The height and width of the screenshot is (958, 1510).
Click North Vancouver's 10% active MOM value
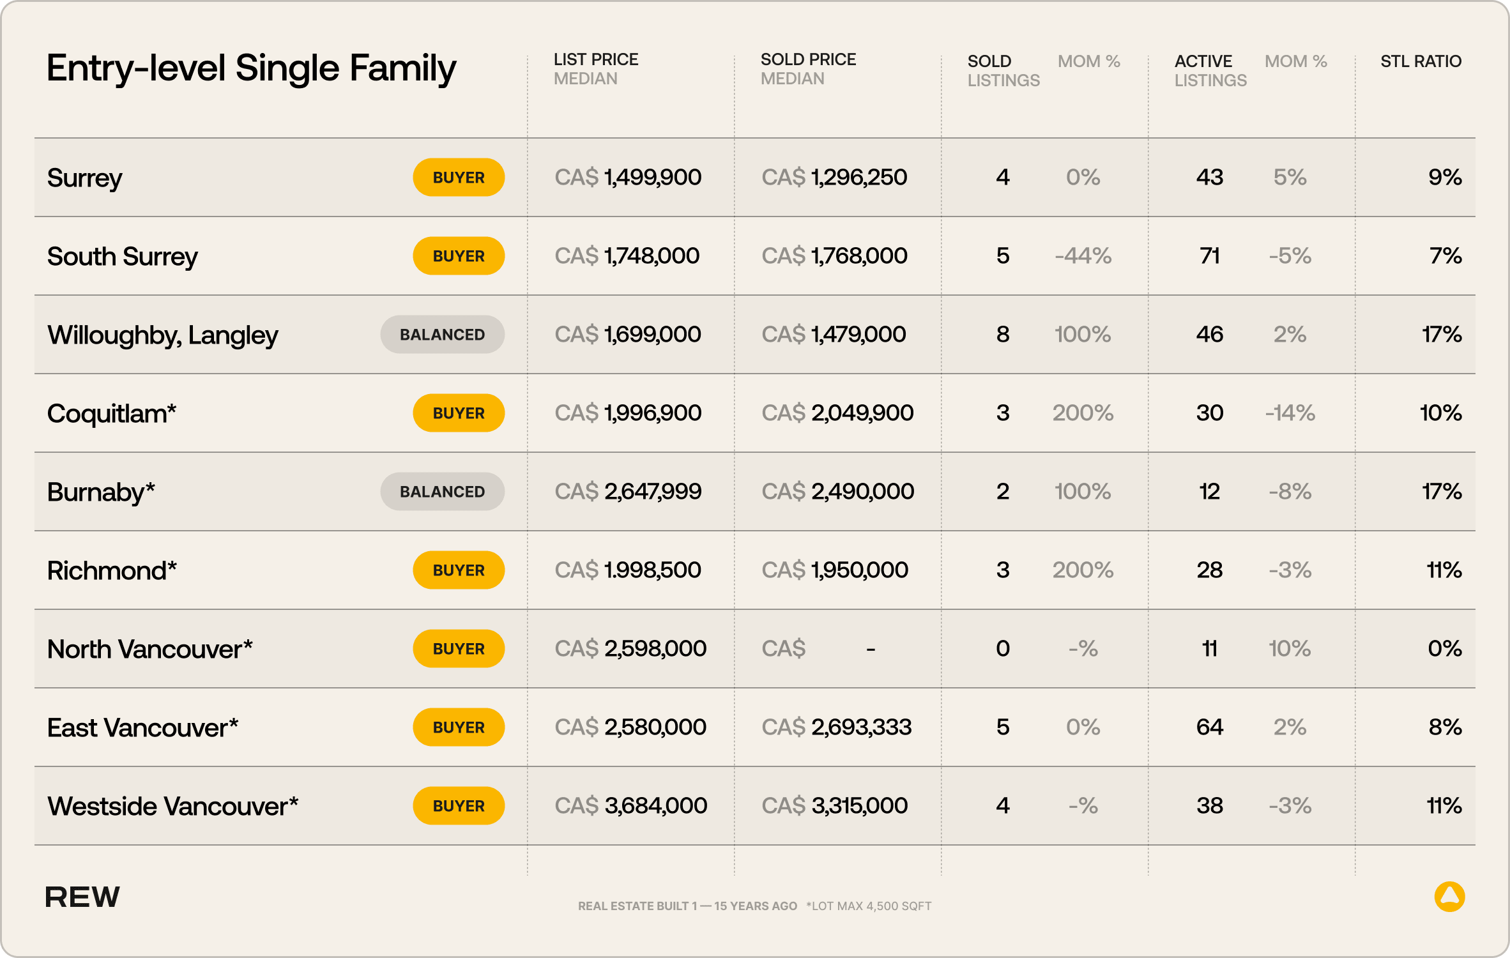coord(1290,648)
